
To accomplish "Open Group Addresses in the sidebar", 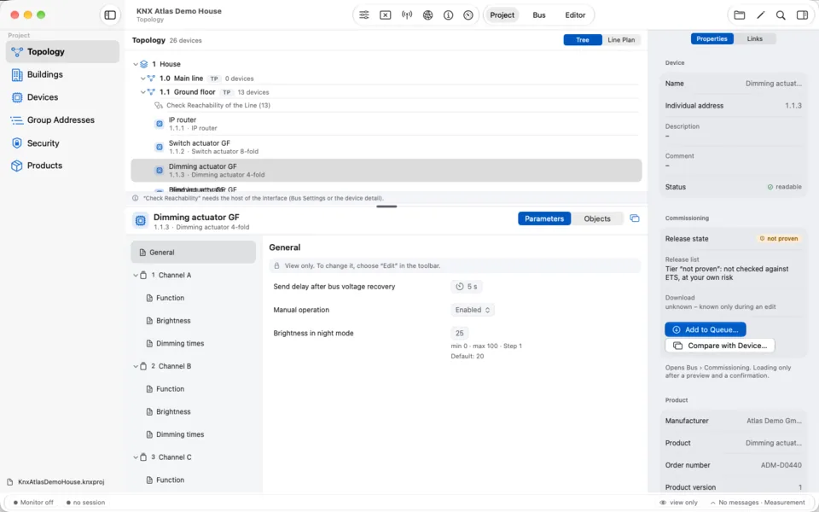I will click(62, 120).
